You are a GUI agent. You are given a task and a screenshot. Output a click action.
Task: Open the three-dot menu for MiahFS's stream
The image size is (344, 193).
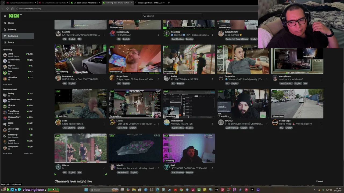tap(158, 168)
